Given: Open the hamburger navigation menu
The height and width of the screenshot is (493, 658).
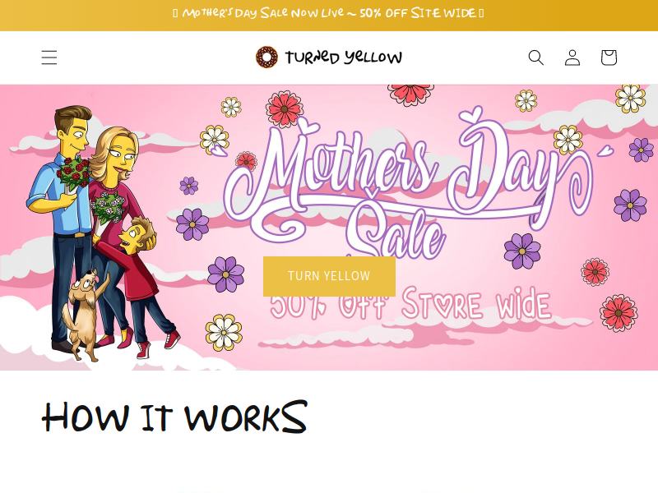Looking at the screenshot, I should pyautogui.click(x=49, y=58).
